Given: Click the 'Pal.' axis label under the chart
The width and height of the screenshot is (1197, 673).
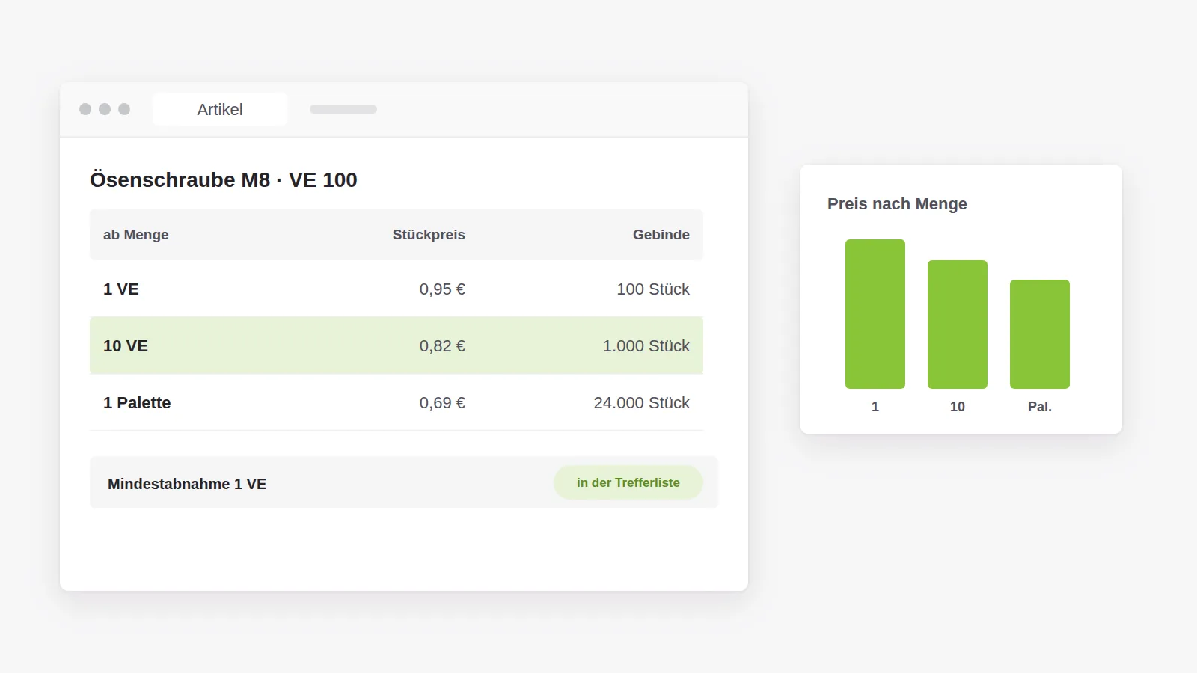Looking at the screenshot, I should [x=1040, y=407].
